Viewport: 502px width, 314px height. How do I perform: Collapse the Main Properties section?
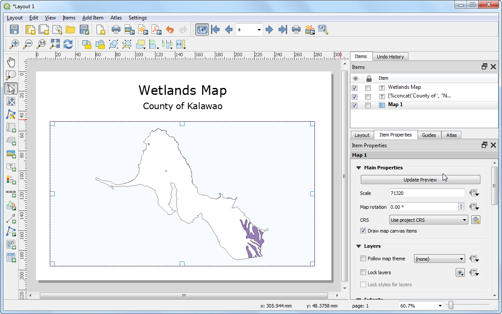[x=359, y=168]
